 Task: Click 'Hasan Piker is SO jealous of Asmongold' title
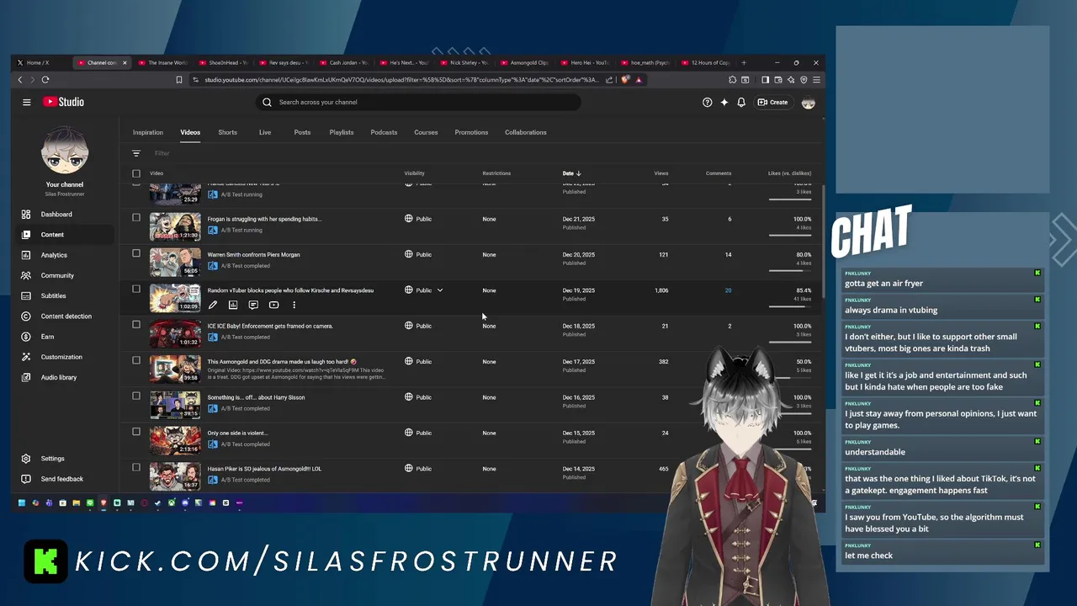tap(264, 469)
